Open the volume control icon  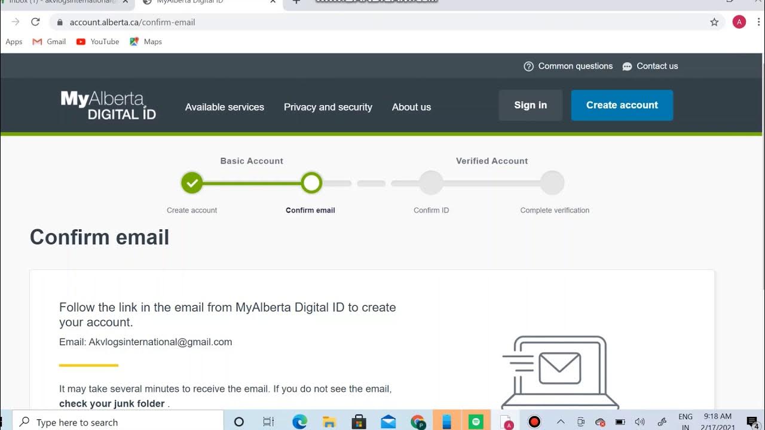tap(640, 422)
